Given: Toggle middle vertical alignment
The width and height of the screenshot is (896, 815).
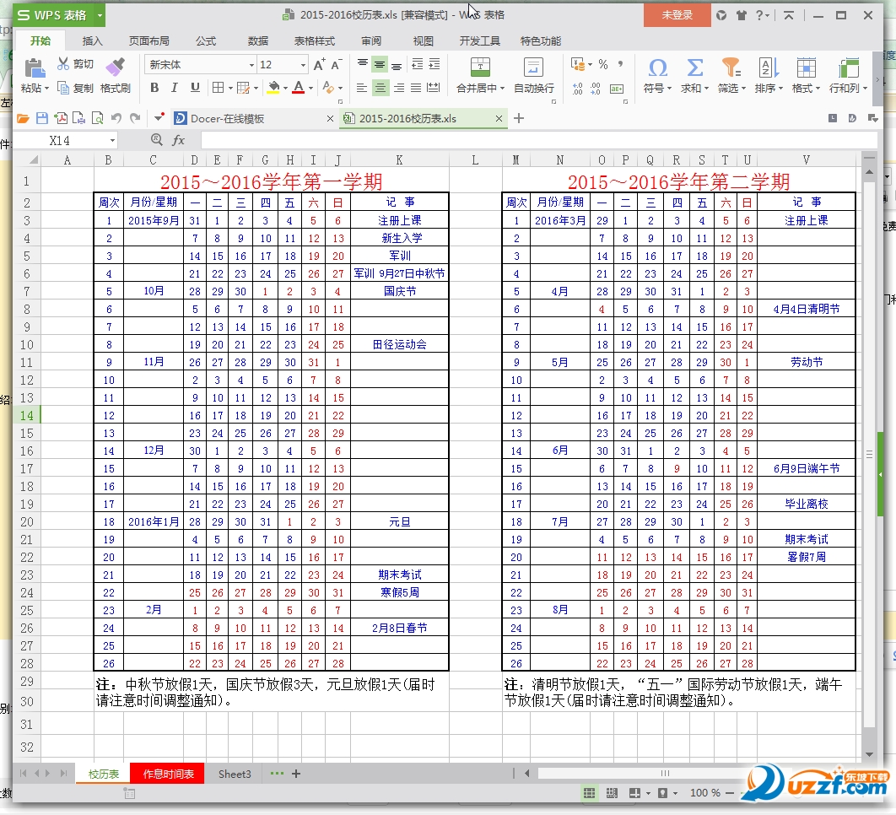Looking at the screenshot, I should [x=380, y=65].
